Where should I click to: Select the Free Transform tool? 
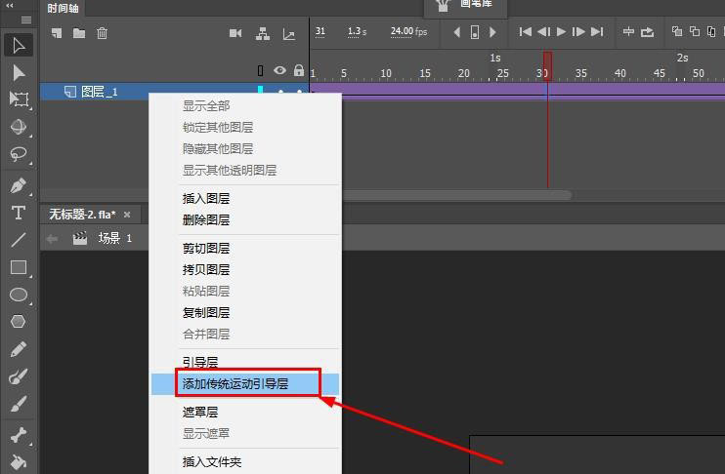(19, 99)
